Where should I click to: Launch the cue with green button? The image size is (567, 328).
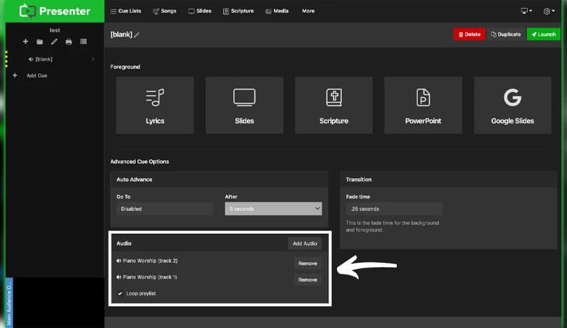[543, 35]
